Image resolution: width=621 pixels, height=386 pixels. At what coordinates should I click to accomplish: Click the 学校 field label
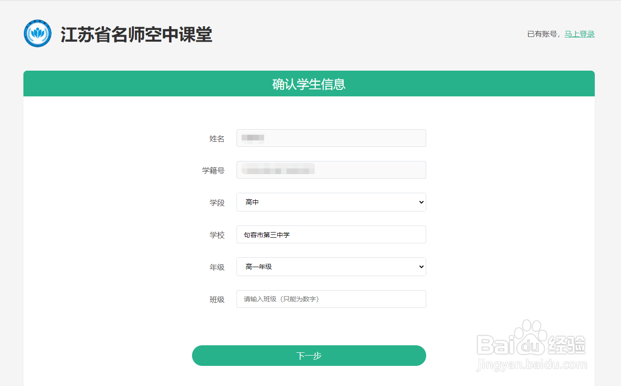coord(217,235)
